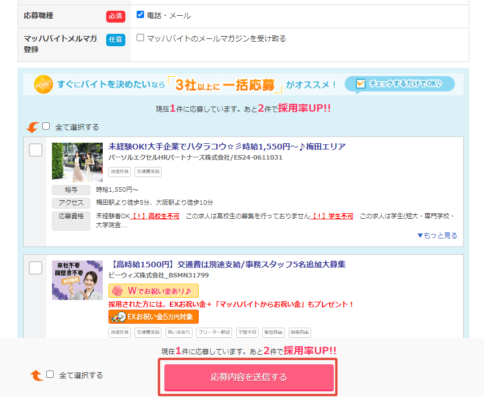
Task: Click the red 必須 required badge
Action: [115, 16]
